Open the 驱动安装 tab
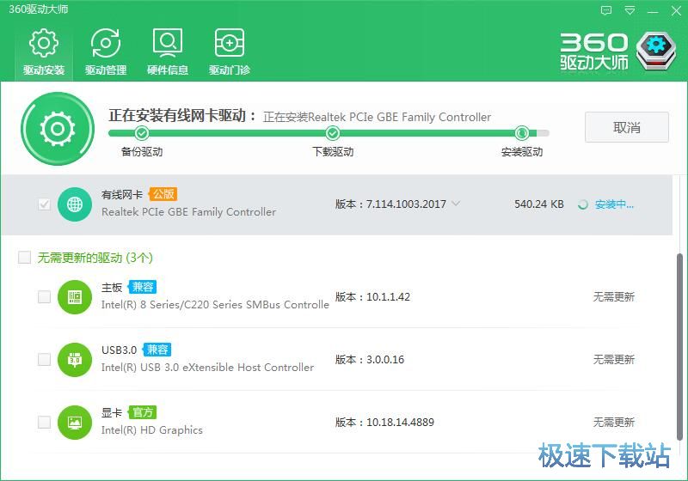Viewport: 688px width, 481px height. [44, 52]
